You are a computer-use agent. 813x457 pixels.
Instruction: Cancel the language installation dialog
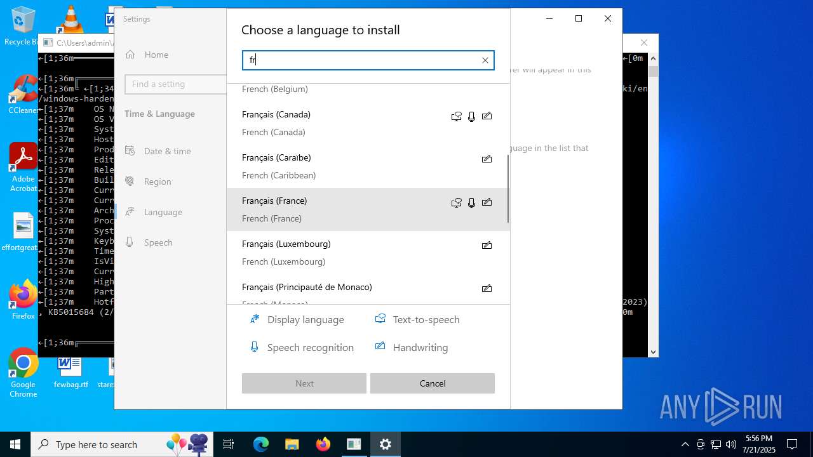(433, 383)
